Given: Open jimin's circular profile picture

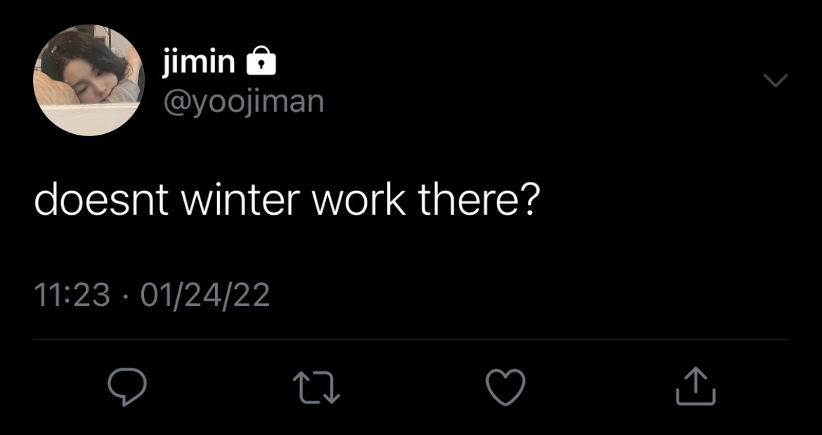Looking at the screenshot, I should pos(88,80).
